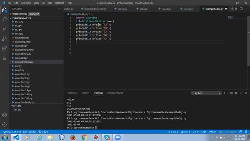Show the Problems panel tab
250x141 pixels.
[72, 93]
